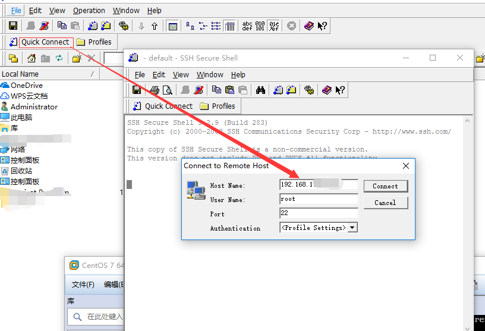485x331 pixels.
Task: Click the Cancel button in dialog
Action: (x=386, y=203)
